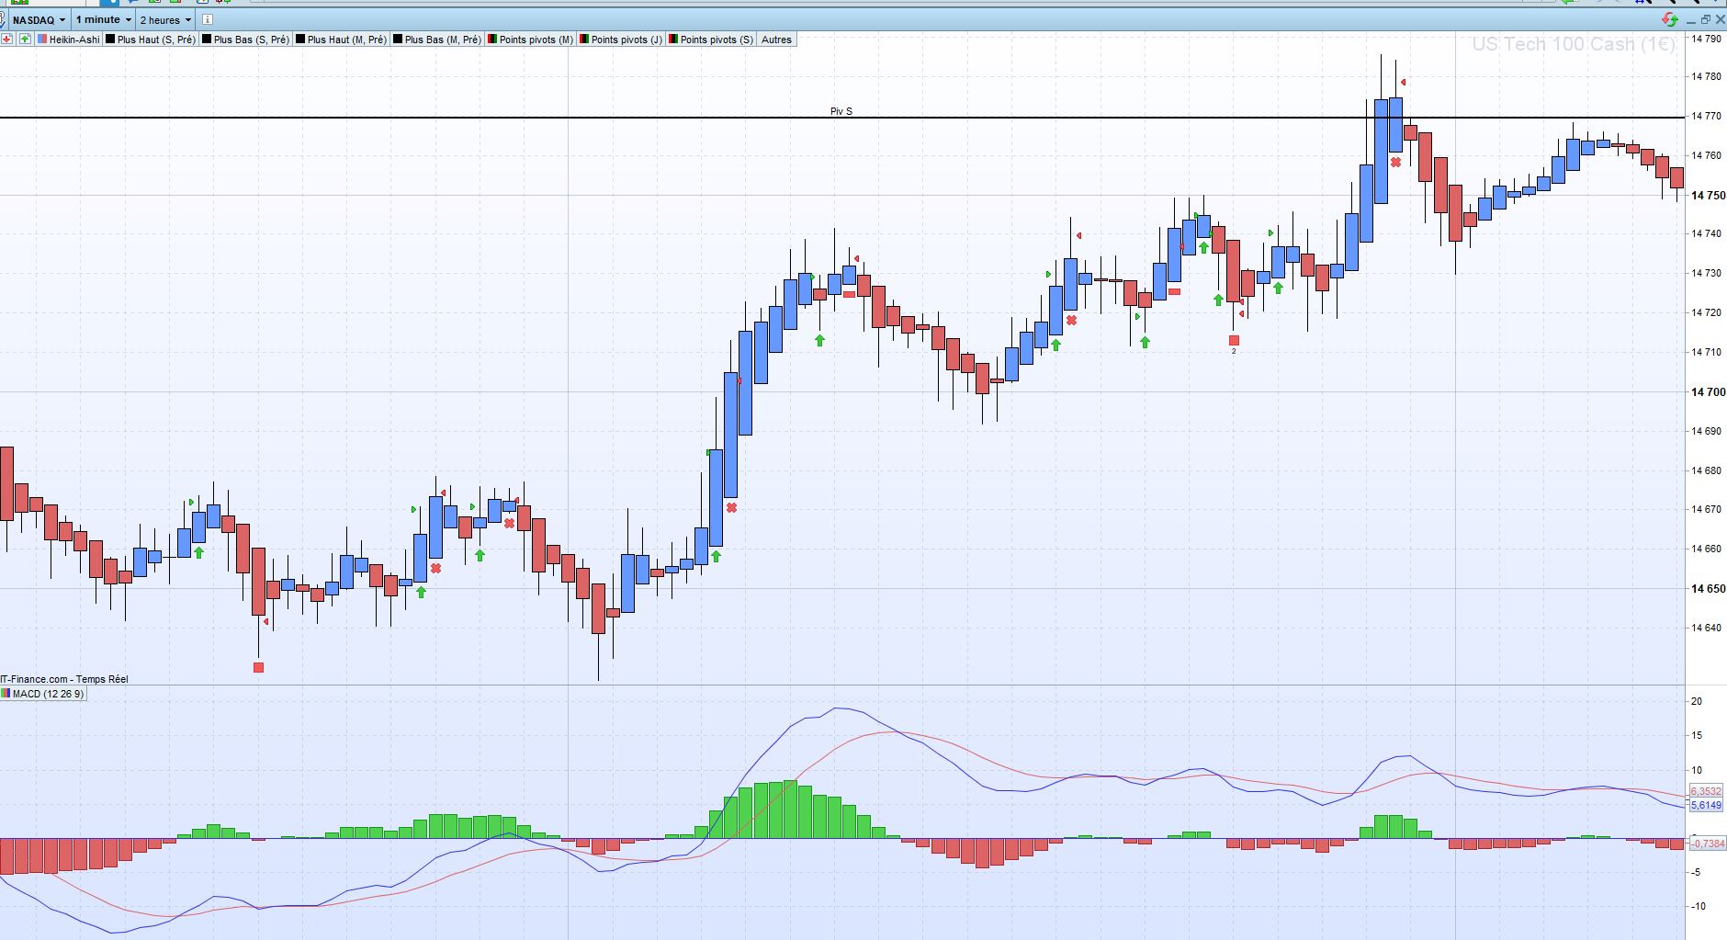Open Points pivots (J) indicator settings
The image size is (1727, 940).
pos(621,40)
